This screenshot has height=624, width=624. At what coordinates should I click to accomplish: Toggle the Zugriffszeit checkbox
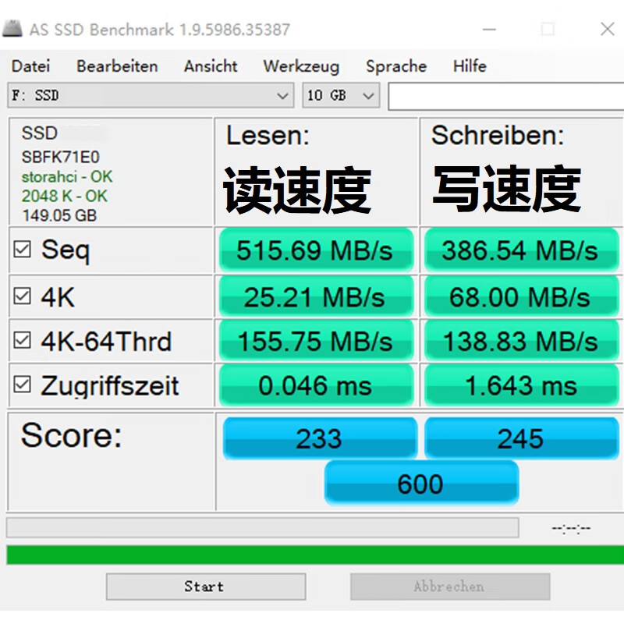coord(23,385)
